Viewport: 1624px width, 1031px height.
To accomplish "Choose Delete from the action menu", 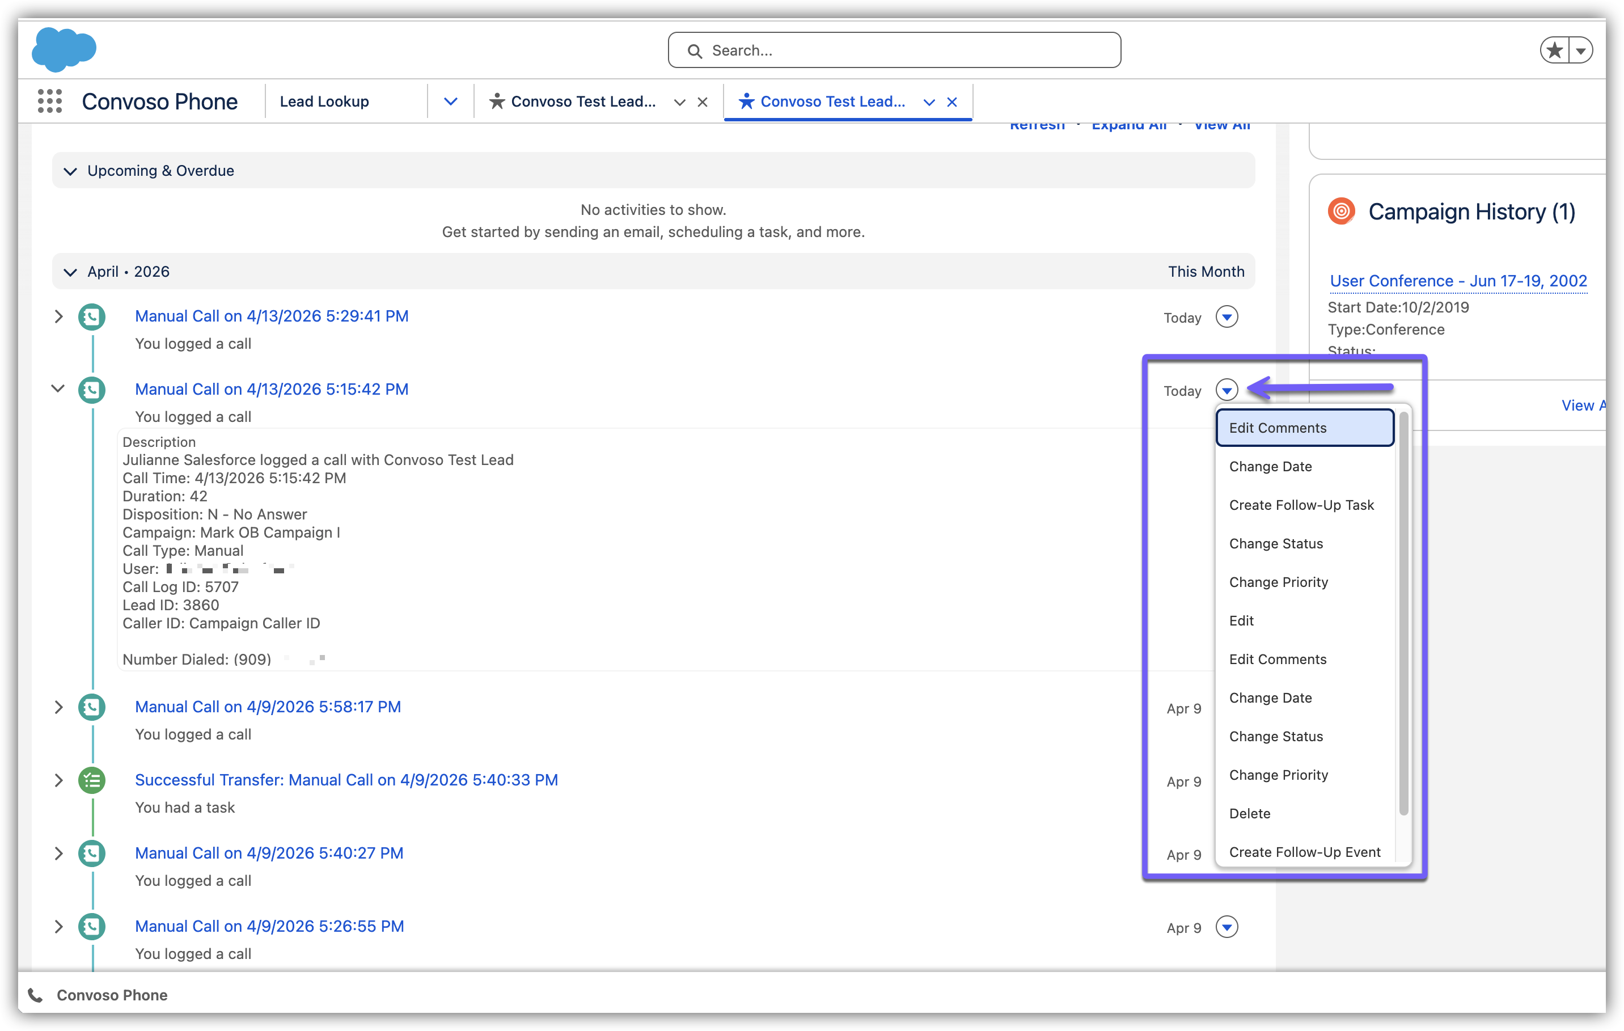I will (1249, 813).
